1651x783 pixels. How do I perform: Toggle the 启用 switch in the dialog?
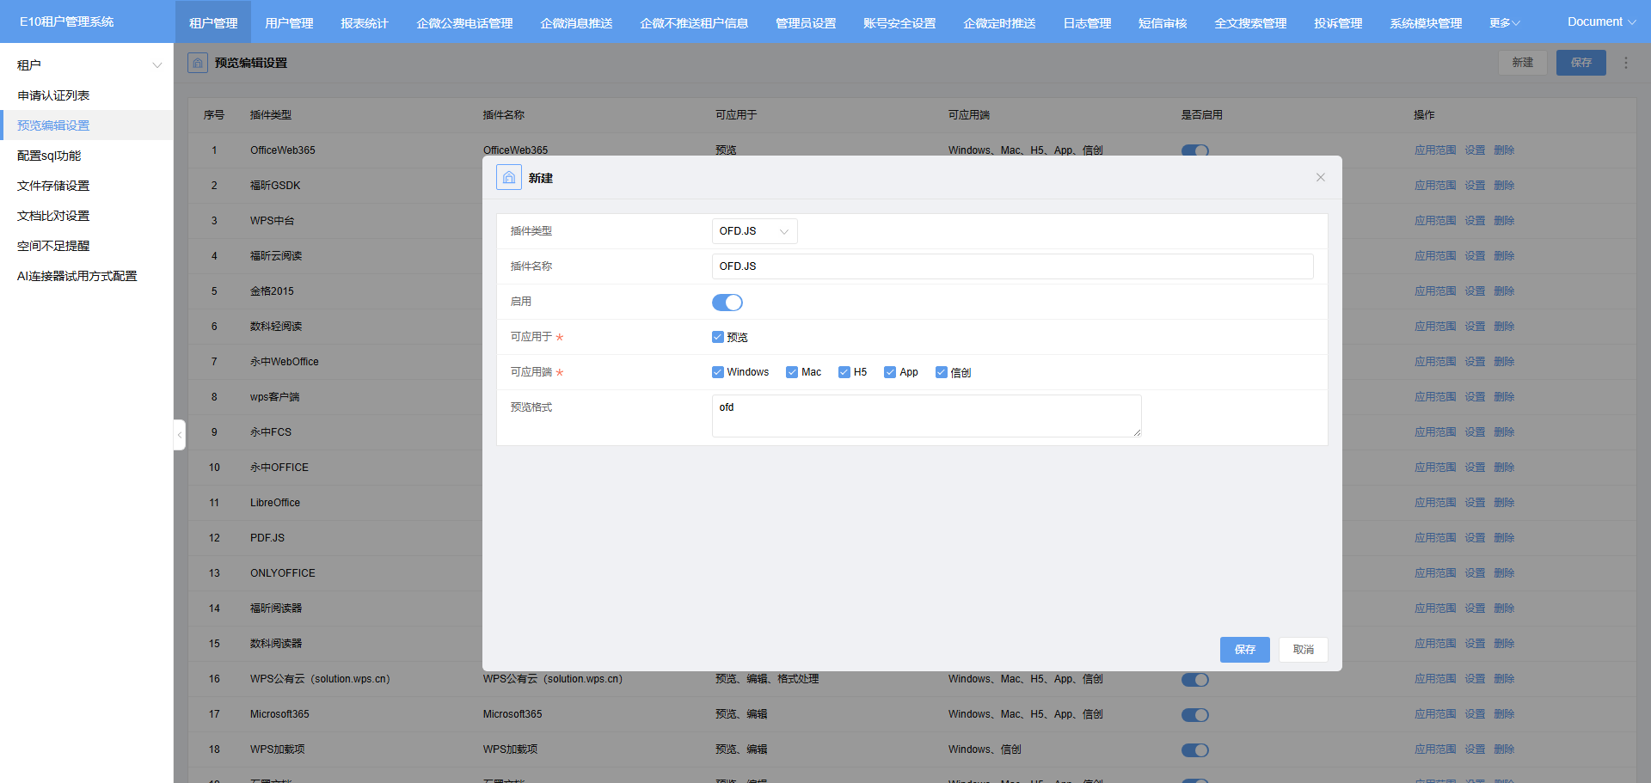(x=727, y=303)
